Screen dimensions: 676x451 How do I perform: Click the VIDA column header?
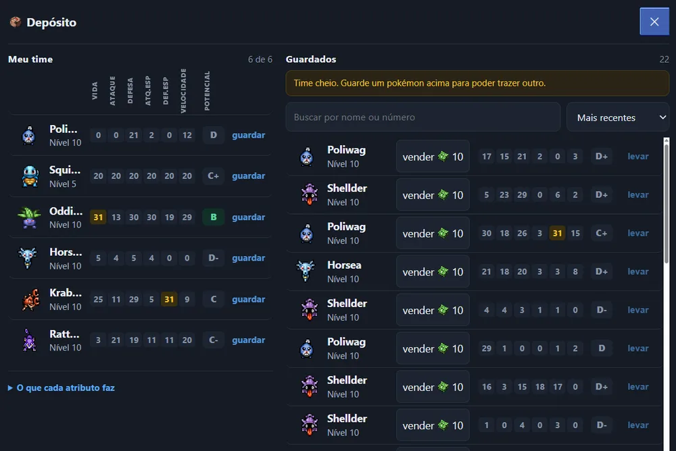pyautogui.click(x=95, y=91)
